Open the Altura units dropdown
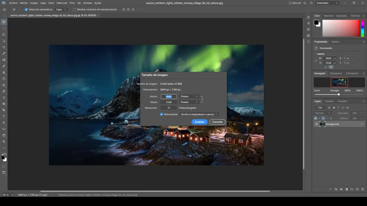 [189, 102]
